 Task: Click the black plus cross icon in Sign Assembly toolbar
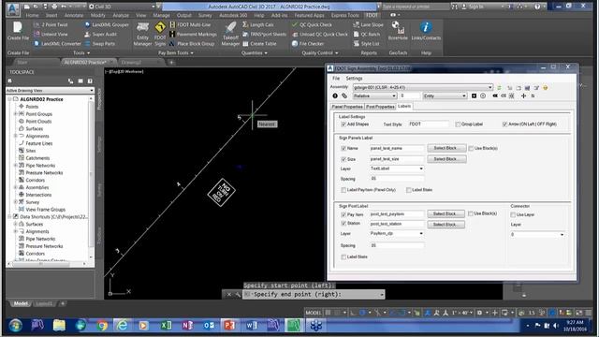(523, 95)
